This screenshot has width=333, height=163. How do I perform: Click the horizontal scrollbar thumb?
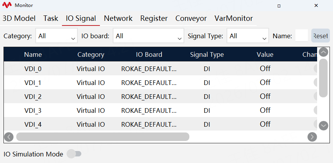(103, 137)
